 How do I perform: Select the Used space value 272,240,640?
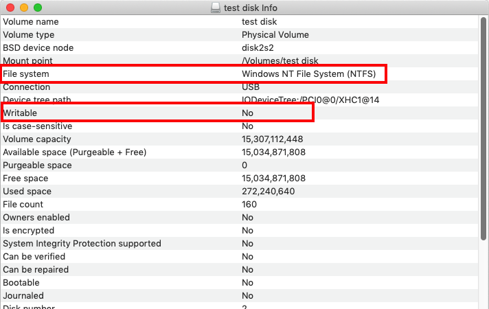pos(268,191)
